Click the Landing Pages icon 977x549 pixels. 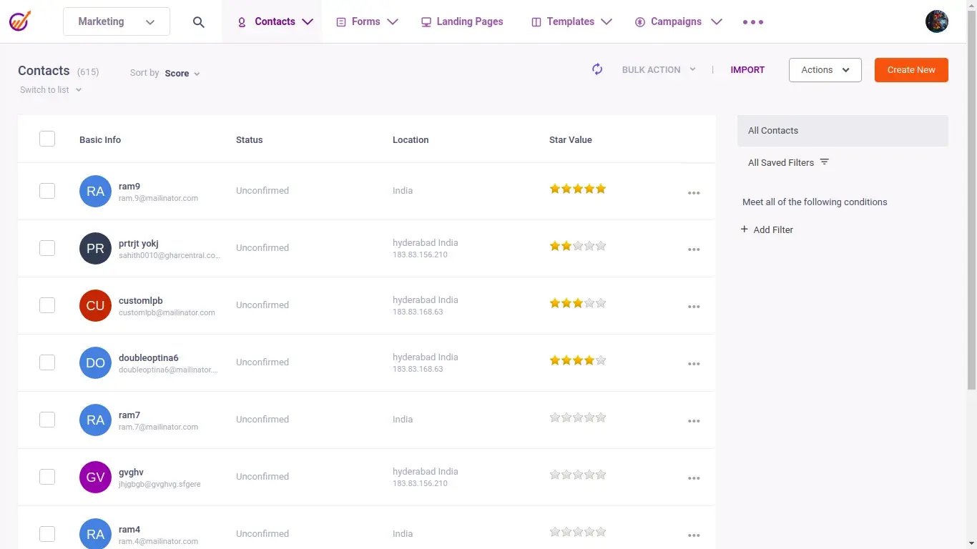(426, 21)
